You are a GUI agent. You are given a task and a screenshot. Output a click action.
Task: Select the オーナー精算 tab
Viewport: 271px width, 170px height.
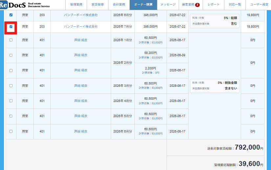(x=143, y=5)
